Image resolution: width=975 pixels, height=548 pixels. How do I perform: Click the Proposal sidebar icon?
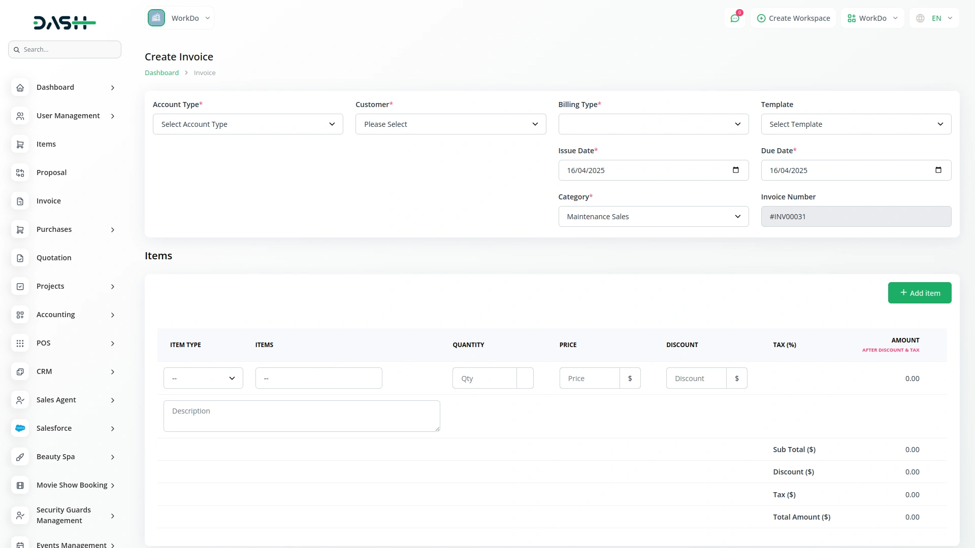pos(20,173)
